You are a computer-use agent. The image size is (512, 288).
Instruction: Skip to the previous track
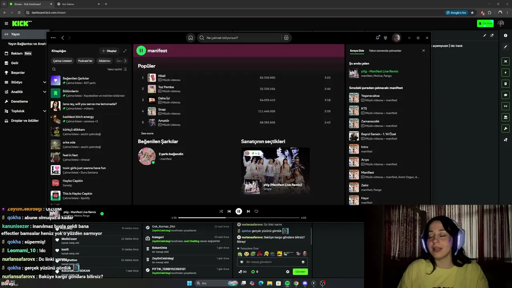pos(229,211)
